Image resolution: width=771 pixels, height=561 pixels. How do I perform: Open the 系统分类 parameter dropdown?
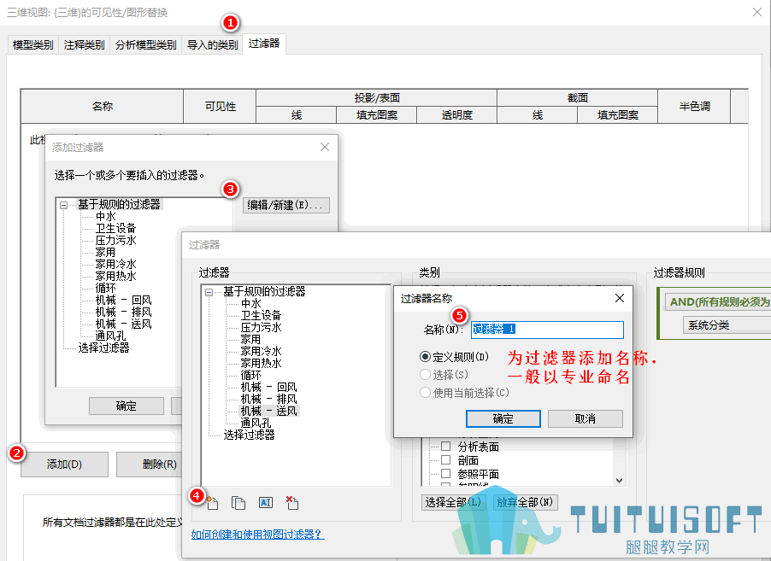click(x=727, y=325)
